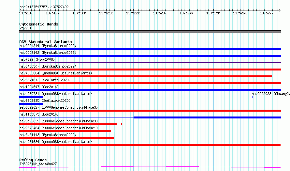Select the nsv5558142 (ByrskaBishop2022) label

click(48, 53)
